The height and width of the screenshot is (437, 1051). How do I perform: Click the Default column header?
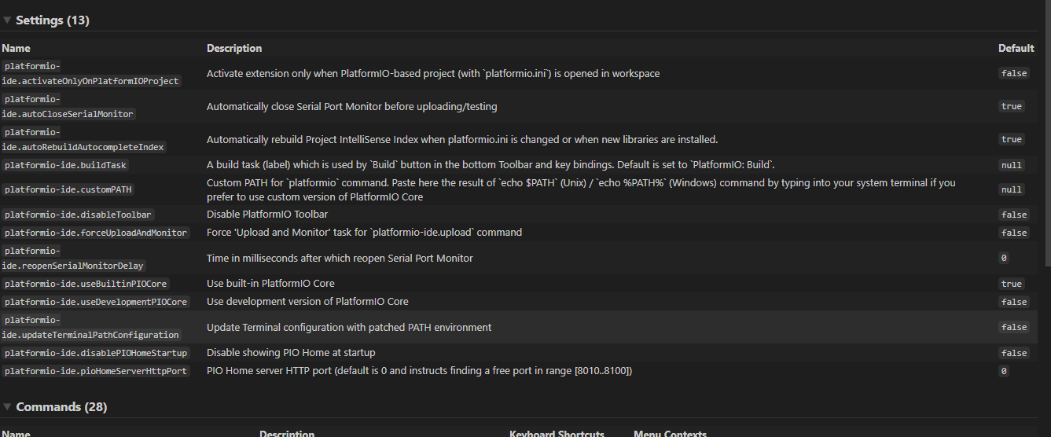[1016, 48]
